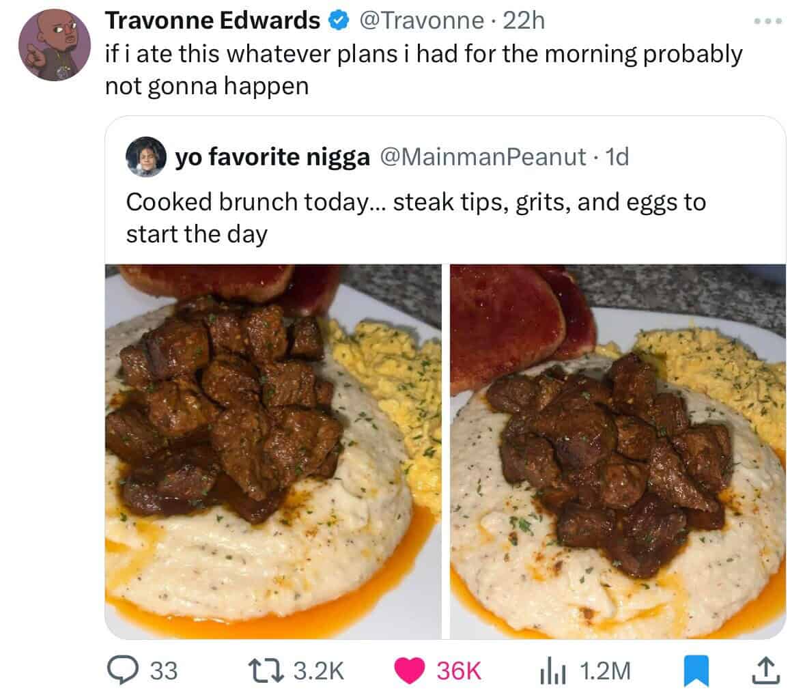
Task: Click the 36K likes count
Action: (x=459, y=671)
